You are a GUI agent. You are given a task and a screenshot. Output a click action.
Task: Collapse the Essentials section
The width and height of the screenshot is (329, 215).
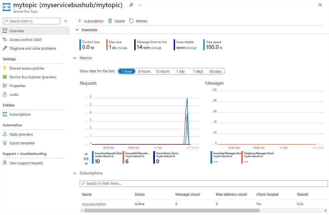pyautogui.click(x=77, y=30)
